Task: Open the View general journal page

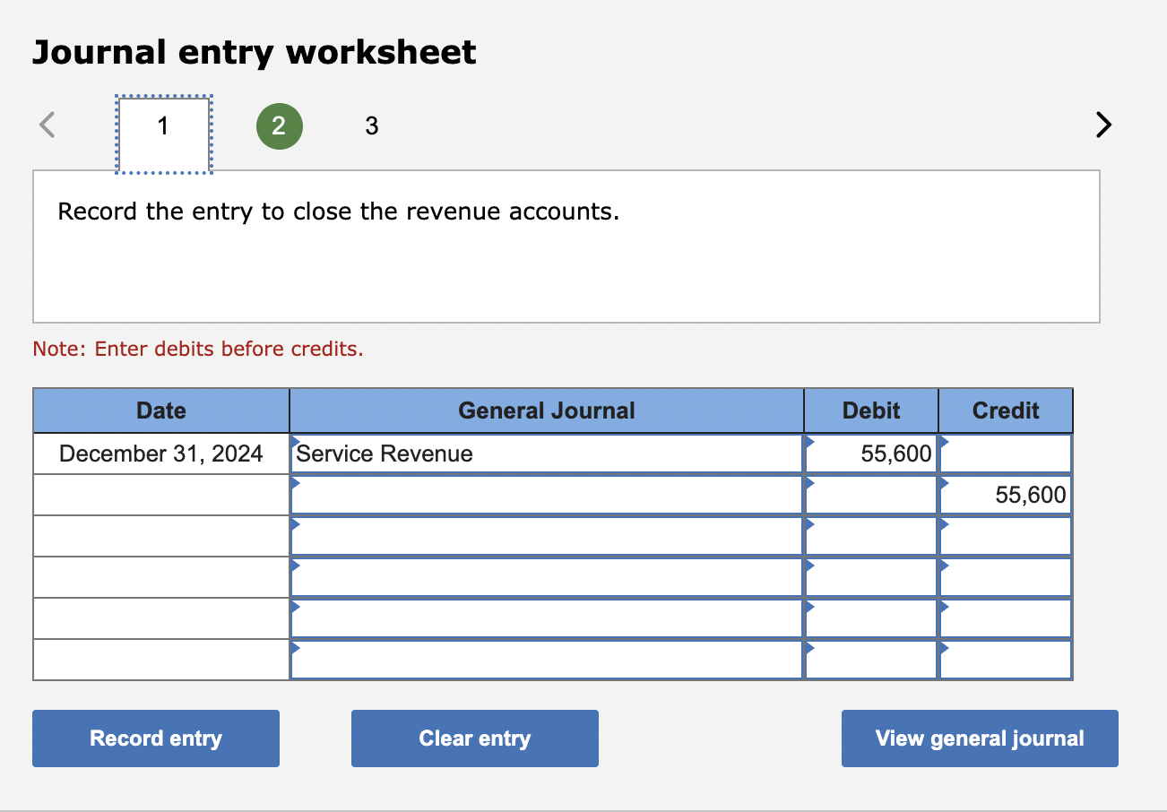Action: pos(979,738)
